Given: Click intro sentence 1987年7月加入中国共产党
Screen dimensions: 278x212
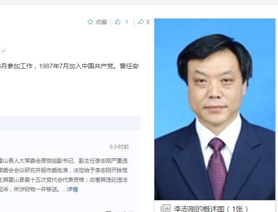Looking at the screenshot, I should (x=78, y=66).
